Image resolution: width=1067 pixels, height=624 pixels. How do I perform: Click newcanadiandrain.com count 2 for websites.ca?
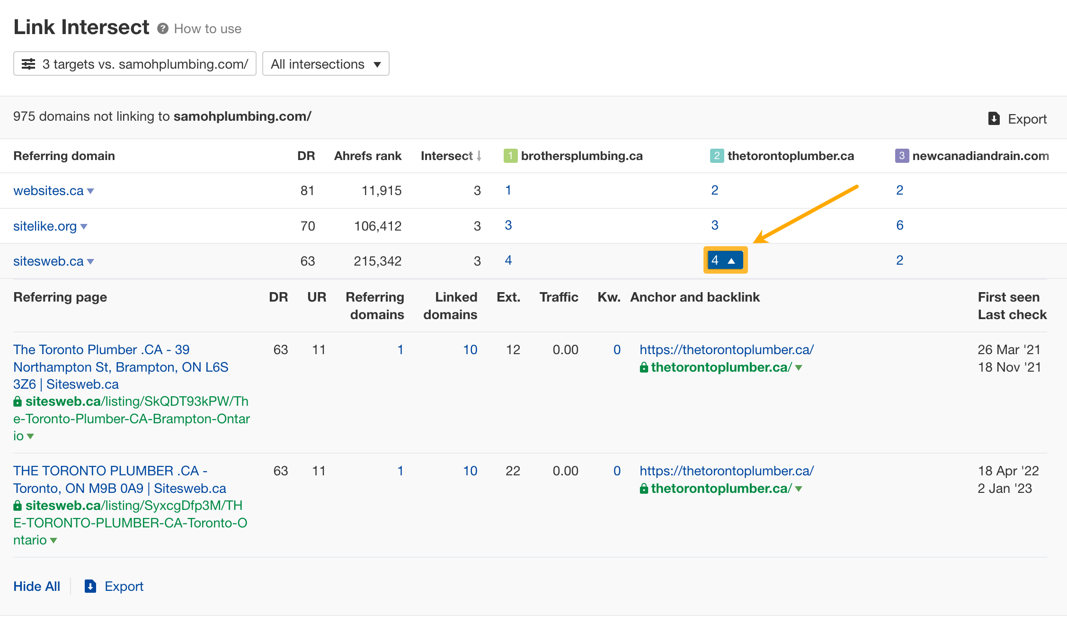coord(900,190)
